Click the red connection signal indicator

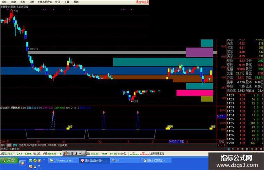click(144, 154)
